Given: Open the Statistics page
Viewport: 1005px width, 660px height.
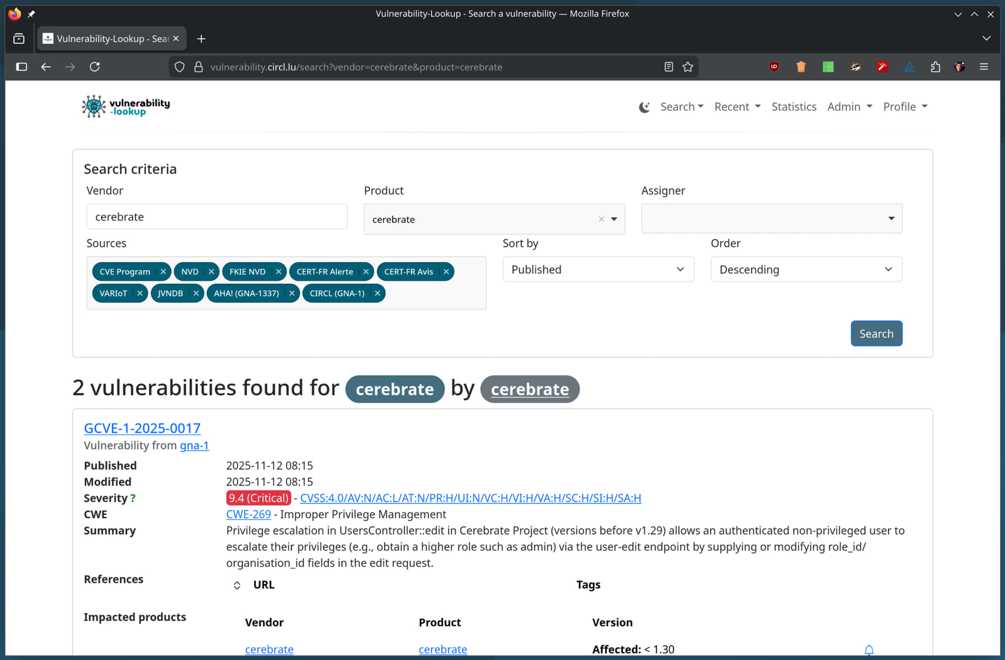Looking at the screenshot, I should point(794,107).
